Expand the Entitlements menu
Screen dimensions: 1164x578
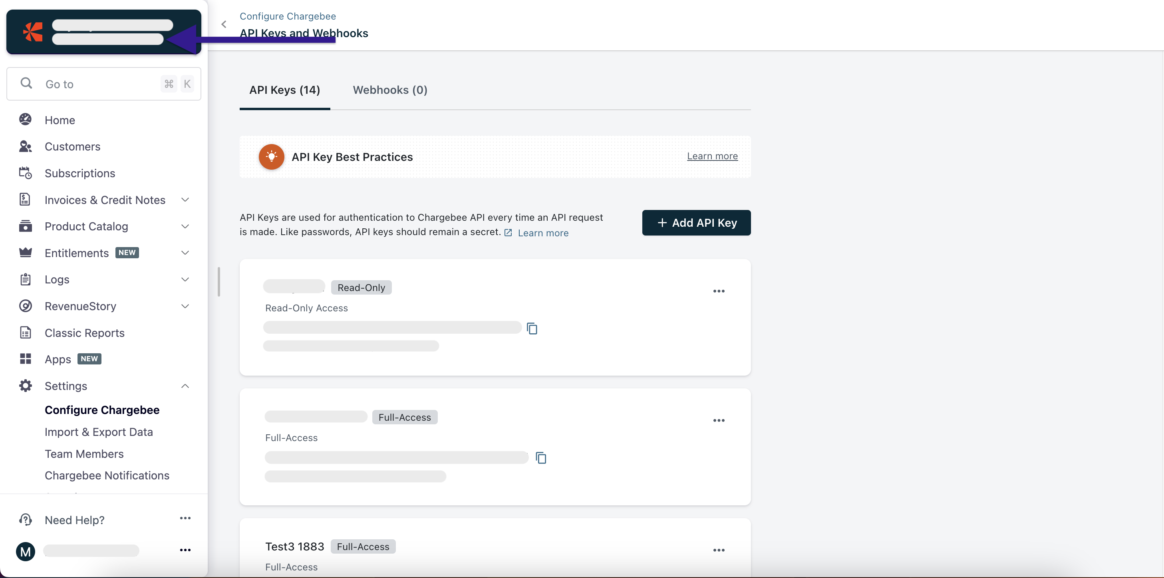tap(185, 253)
